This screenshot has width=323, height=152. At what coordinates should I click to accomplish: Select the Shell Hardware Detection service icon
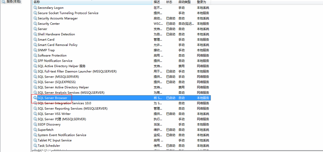point(35,34)
